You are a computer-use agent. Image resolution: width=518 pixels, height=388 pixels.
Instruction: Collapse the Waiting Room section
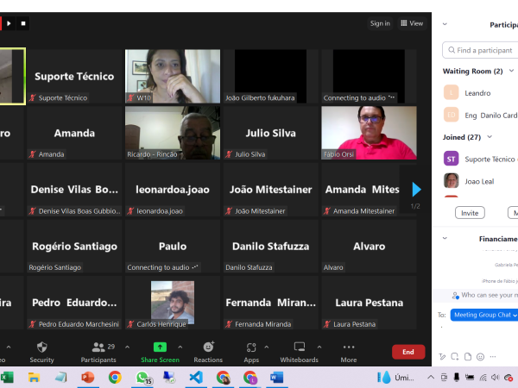click(511, 71)
